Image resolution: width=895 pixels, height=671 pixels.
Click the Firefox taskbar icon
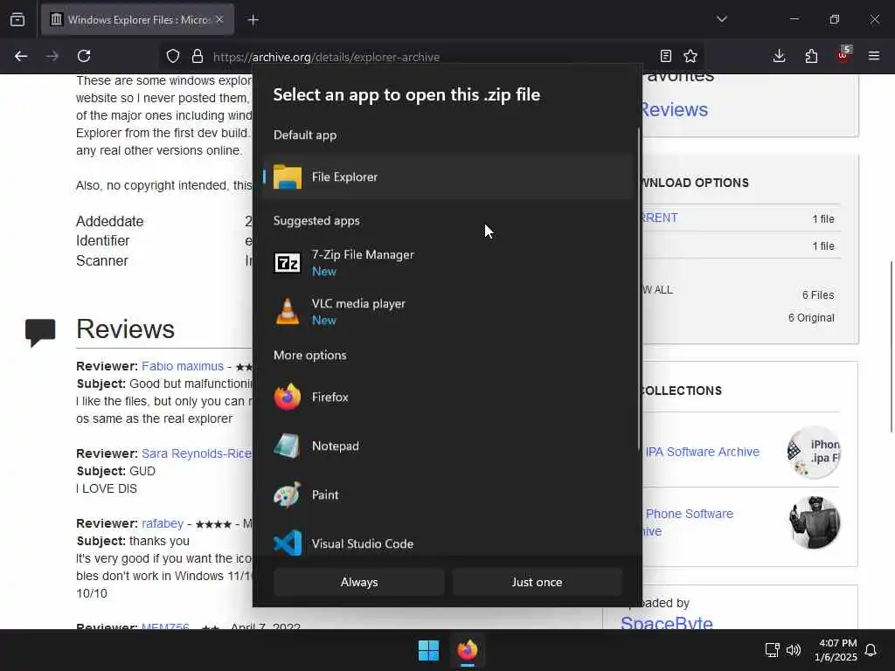pyautogui.click(x=468, y=650)
